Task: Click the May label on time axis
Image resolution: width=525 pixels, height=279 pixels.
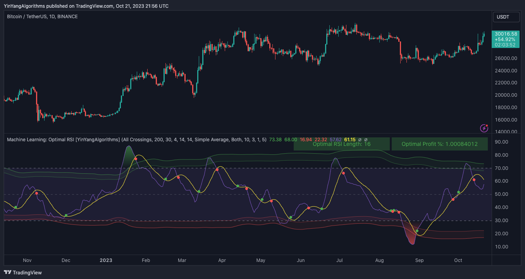Action: 261,260
